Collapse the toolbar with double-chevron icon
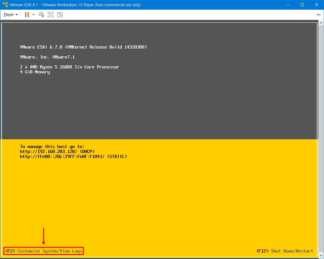324x259 pixels. (318, 15)
